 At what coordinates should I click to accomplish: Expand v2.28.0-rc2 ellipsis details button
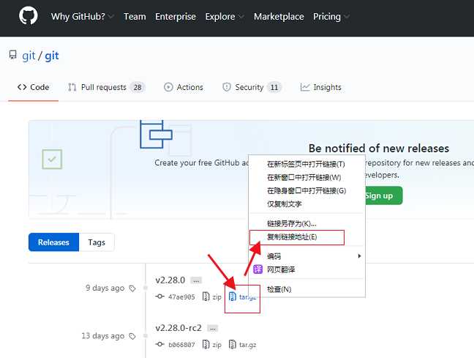[213, 329]
